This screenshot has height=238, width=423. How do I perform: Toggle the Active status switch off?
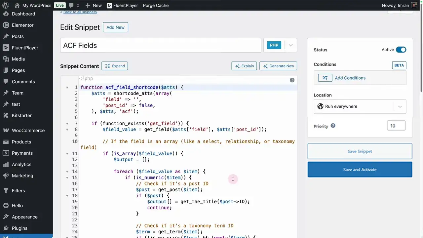click(x=401, y=50)
